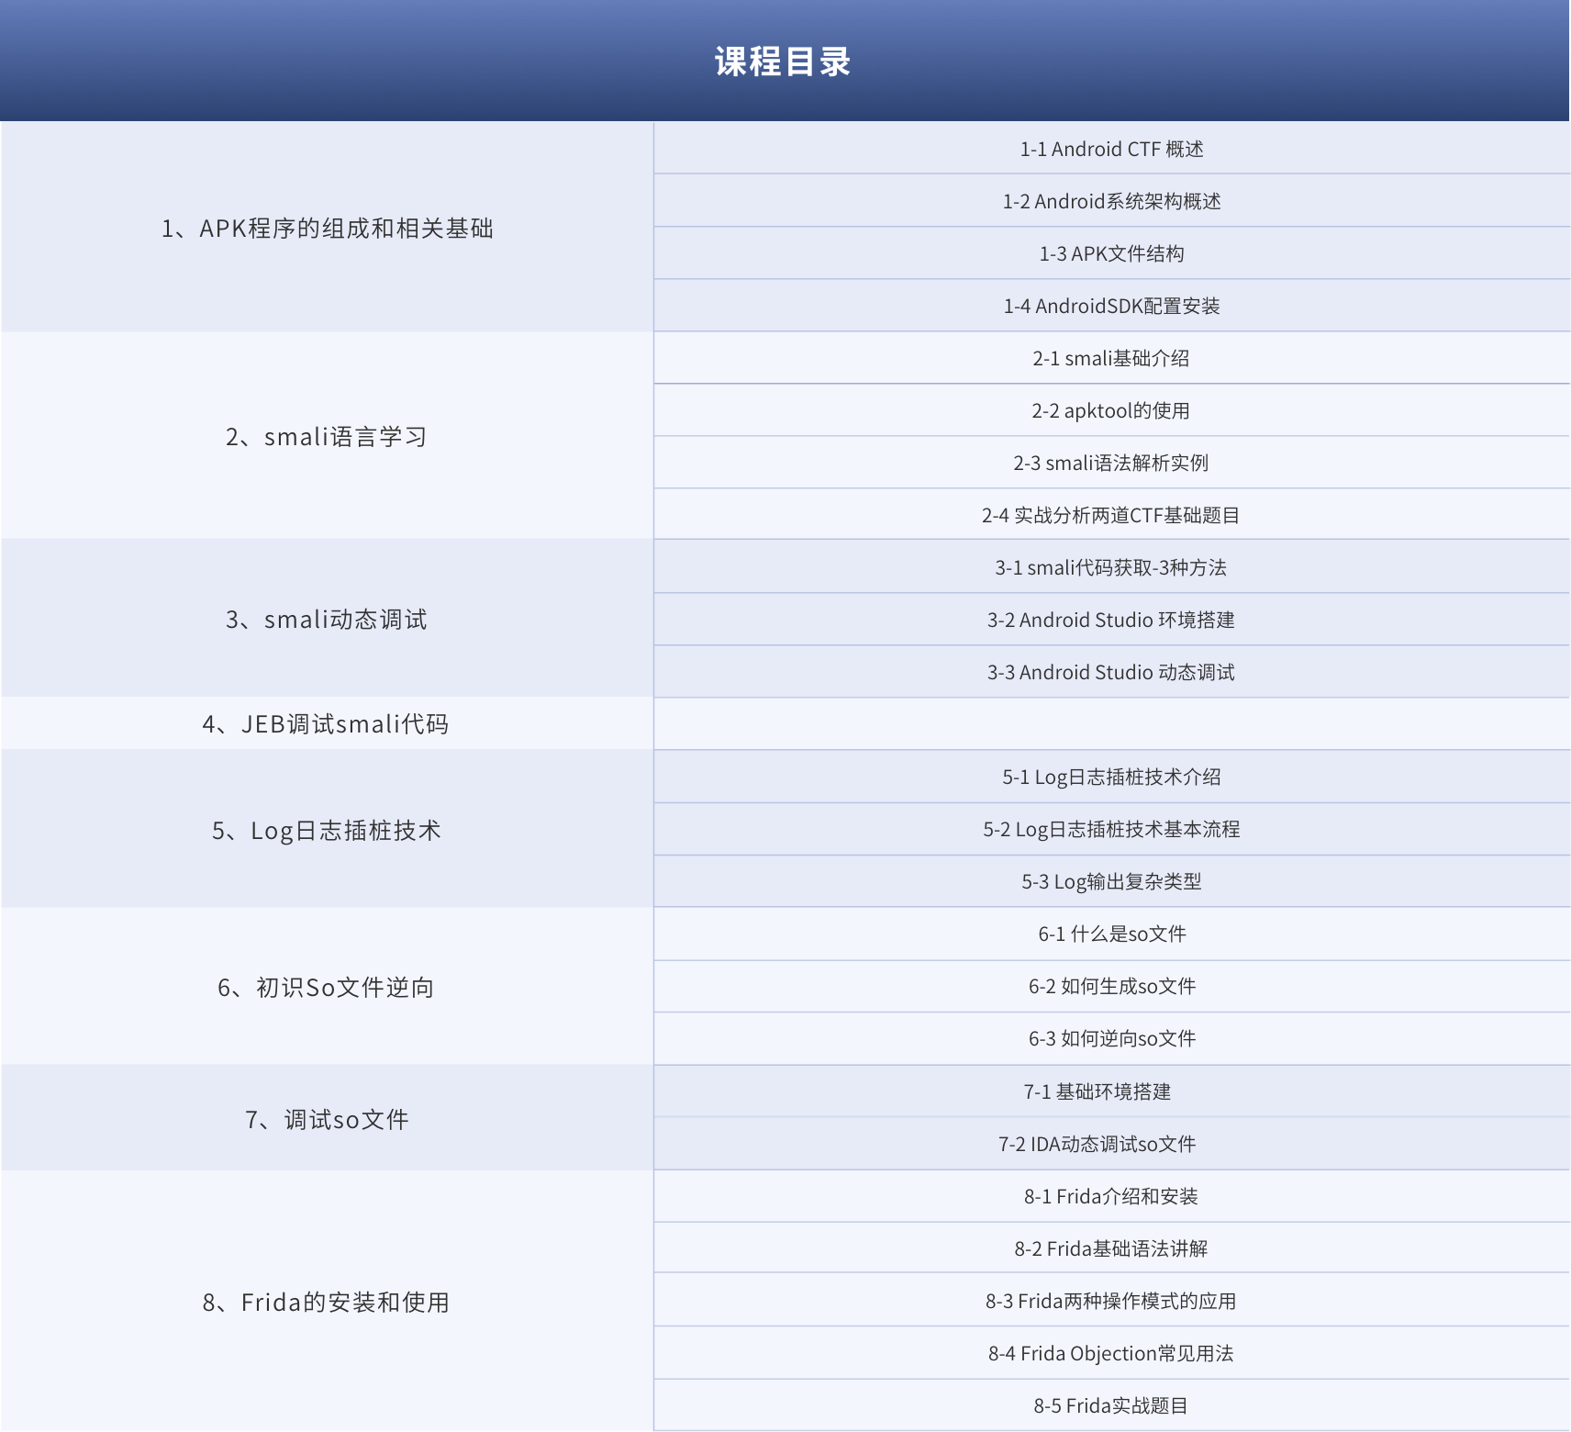Select chapter 1、APK程序的组成和相关基础

[327, 228]
